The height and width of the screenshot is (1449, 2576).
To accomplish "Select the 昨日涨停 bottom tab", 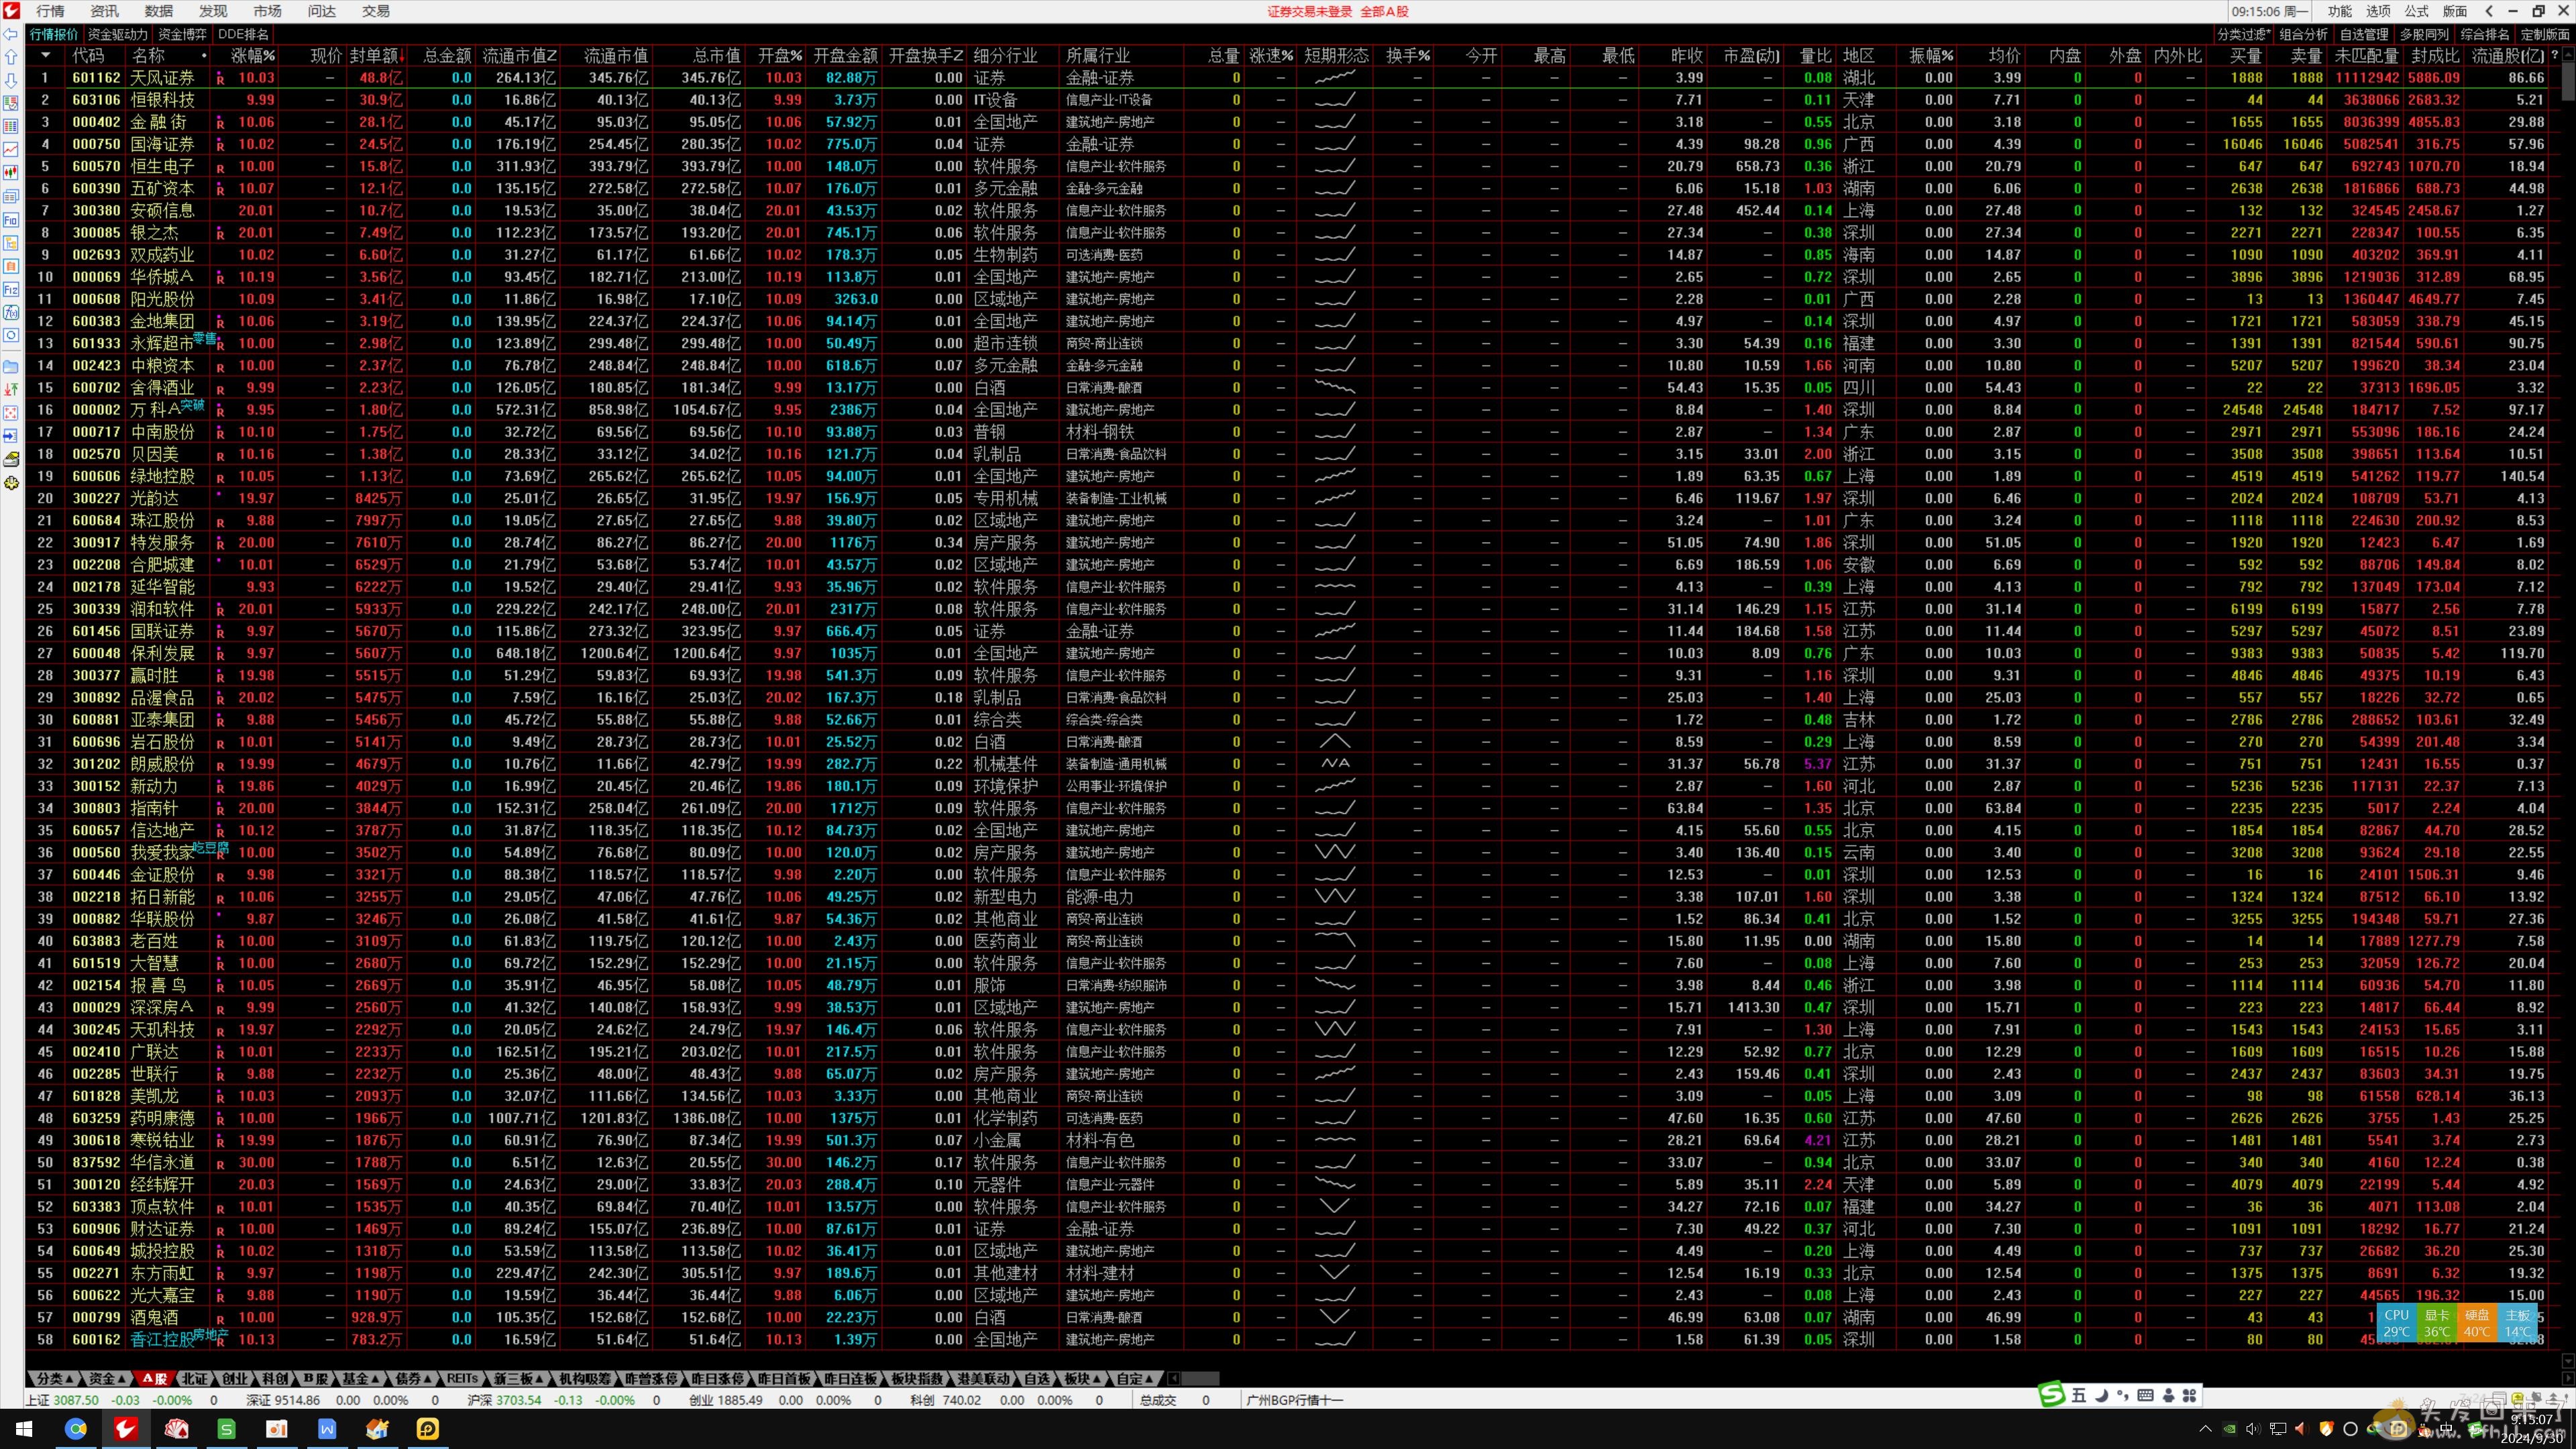I will (718, 1378).
